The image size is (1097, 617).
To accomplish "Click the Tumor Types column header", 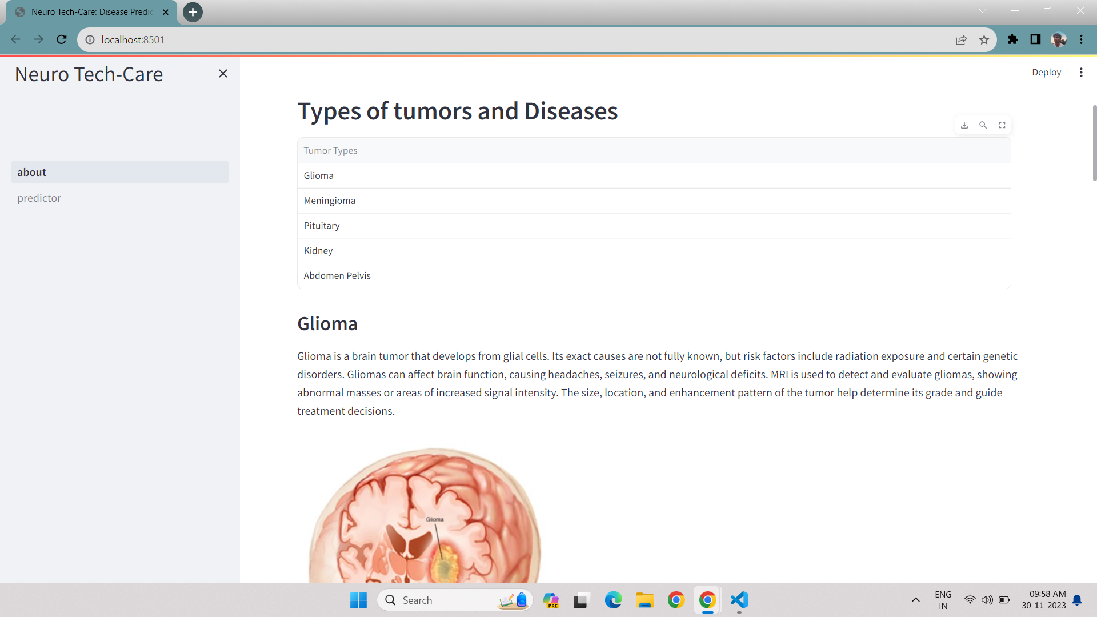I will [330, 151].
